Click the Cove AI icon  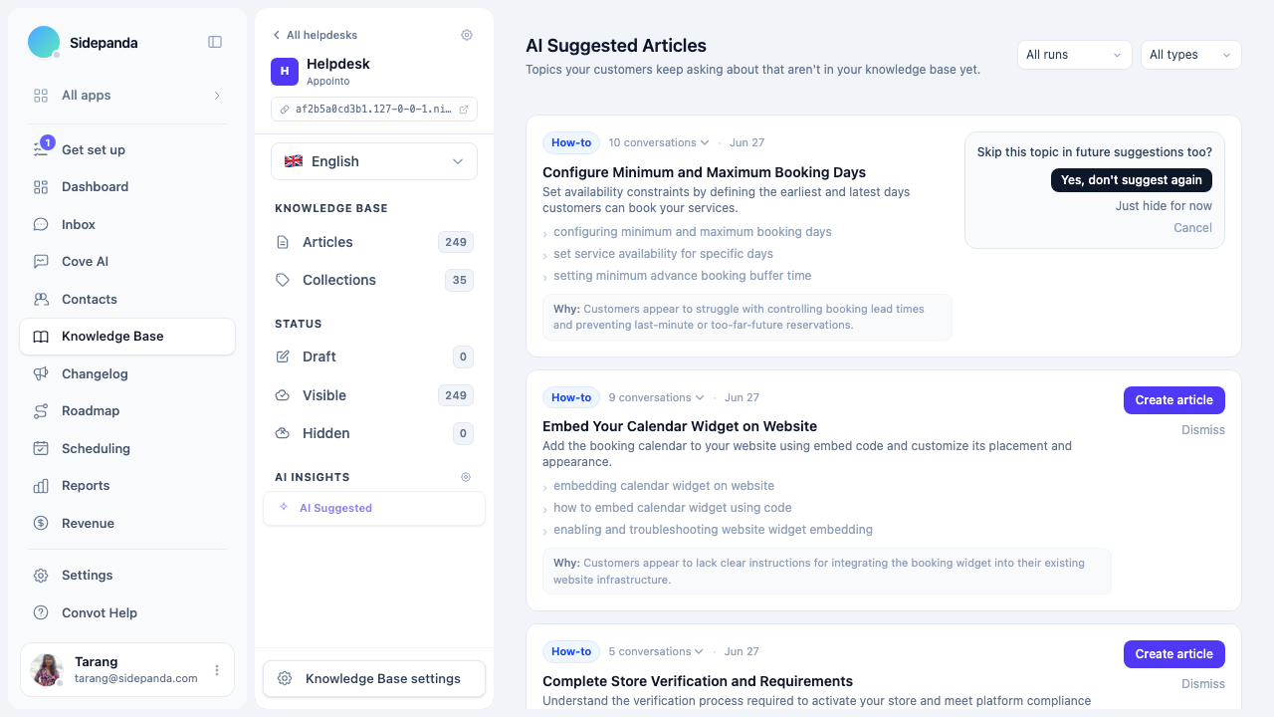41,262
